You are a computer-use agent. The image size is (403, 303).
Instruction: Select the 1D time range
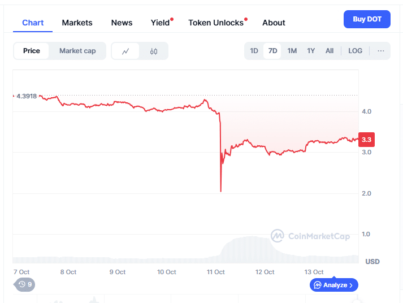(x=254, y=51)
